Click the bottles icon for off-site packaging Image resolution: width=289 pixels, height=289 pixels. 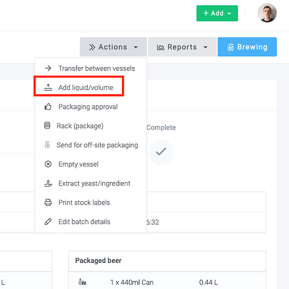(x=47, y=144)
